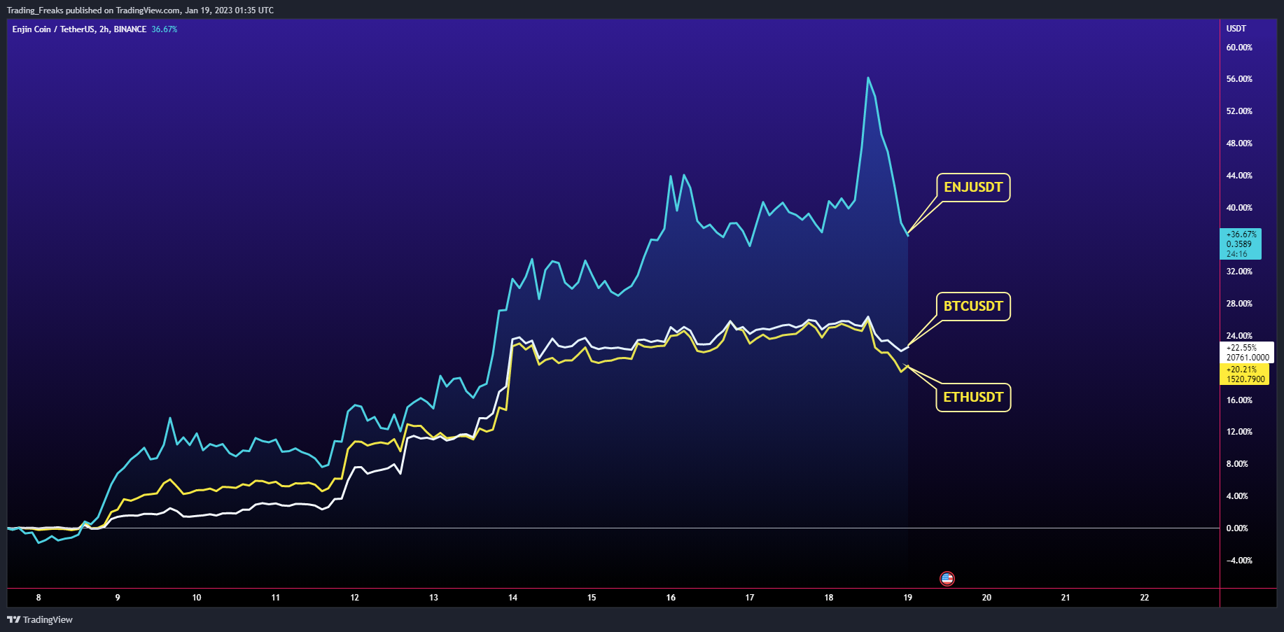Screen dimensions: 1284x632
Task: Click the 12.00% price axis label
Action: (x=1239, y=432)
